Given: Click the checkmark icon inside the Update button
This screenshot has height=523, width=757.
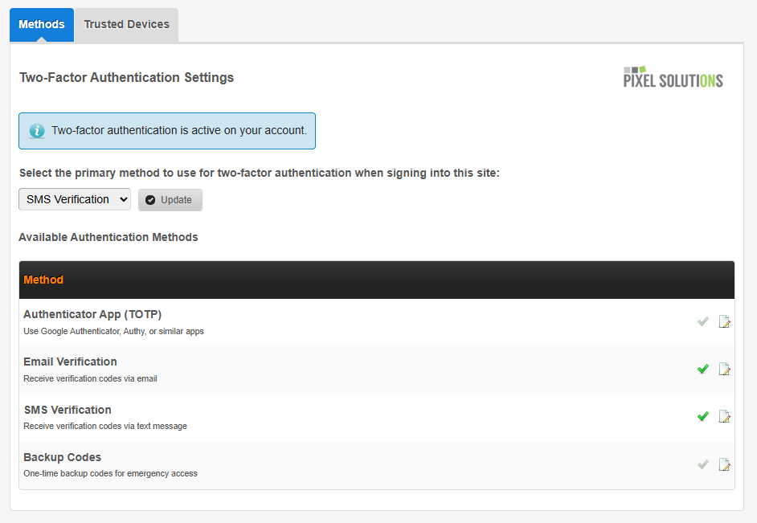Looking at the screenshot, I should point(149,199).
